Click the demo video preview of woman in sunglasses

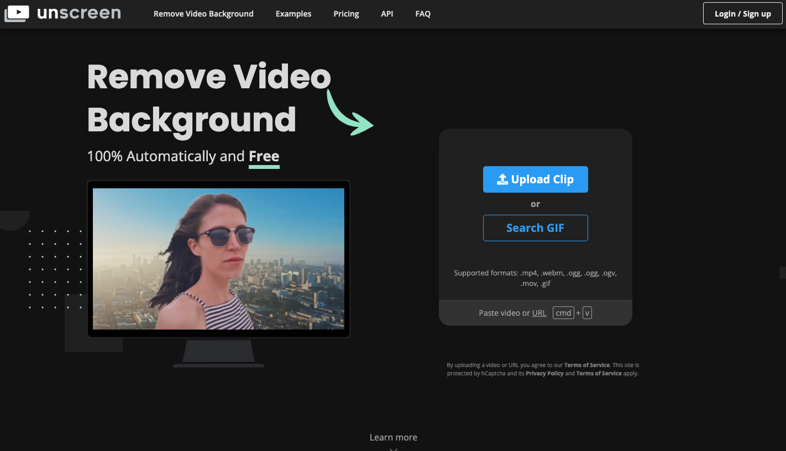tap(218, 258)
